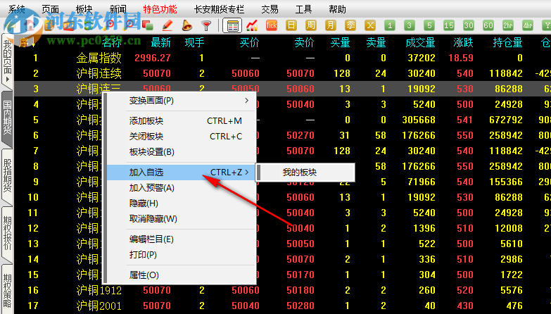Choose 加入预警(A) in the context menu
The image size is (551, 314).
pyautogui.click(x=181, y=188)
